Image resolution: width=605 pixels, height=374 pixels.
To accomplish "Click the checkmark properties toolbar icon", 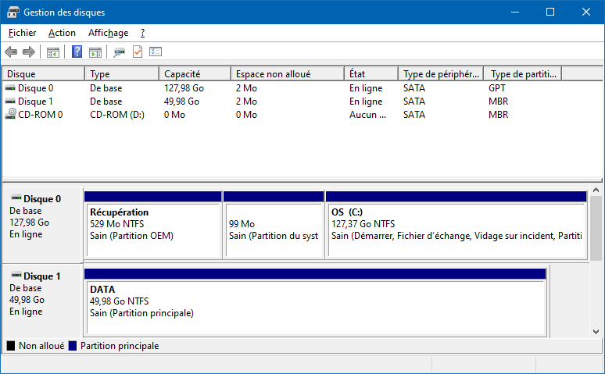I will tap(138, 52).
